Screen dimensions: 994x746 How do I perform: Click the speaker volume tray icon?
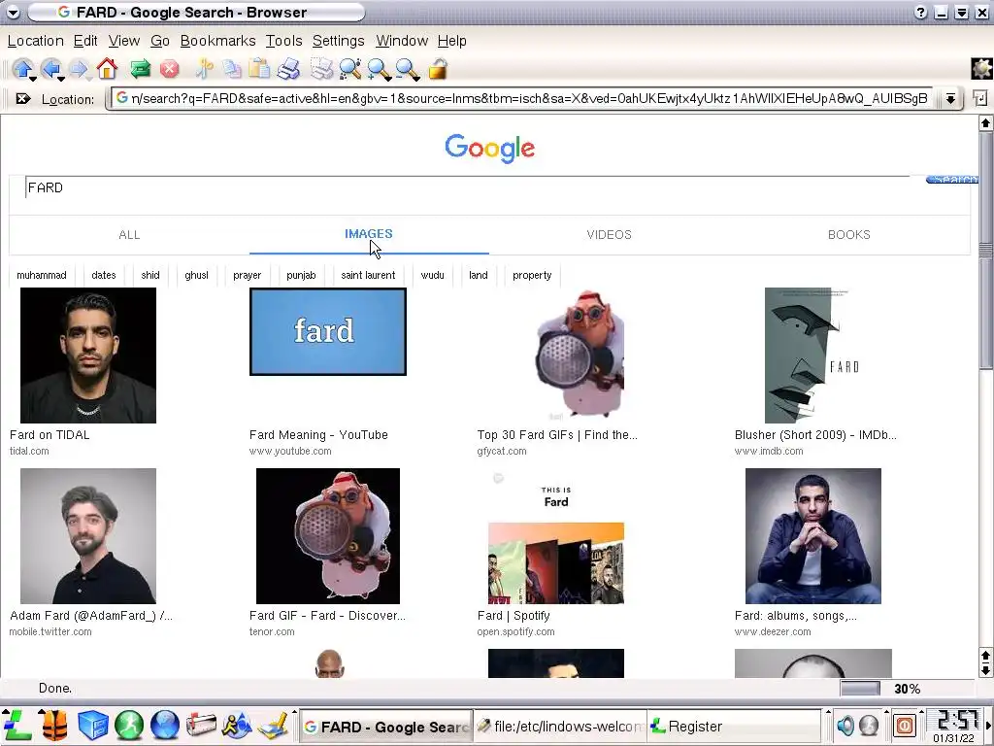(x=845, y=725)
